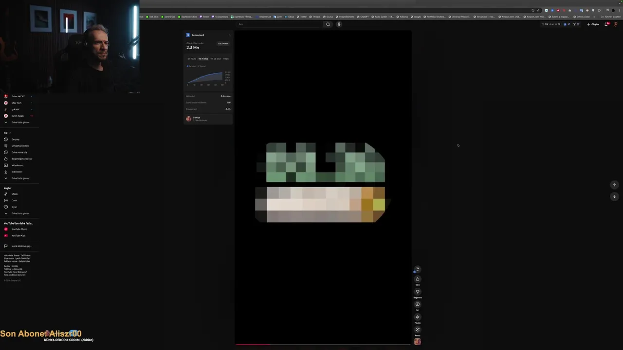Open the Kick Chat bookmark
This screenshot has width=623, height=350.
(152, 17)
